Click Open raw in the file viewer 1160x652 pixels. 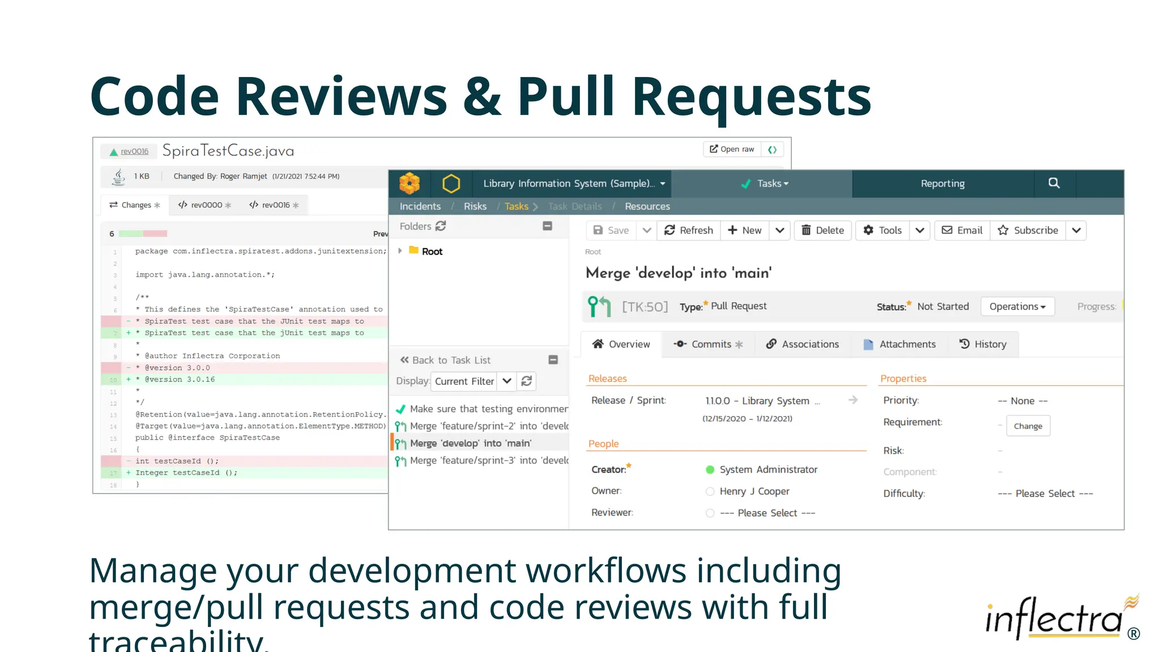[x=732, y=149]
